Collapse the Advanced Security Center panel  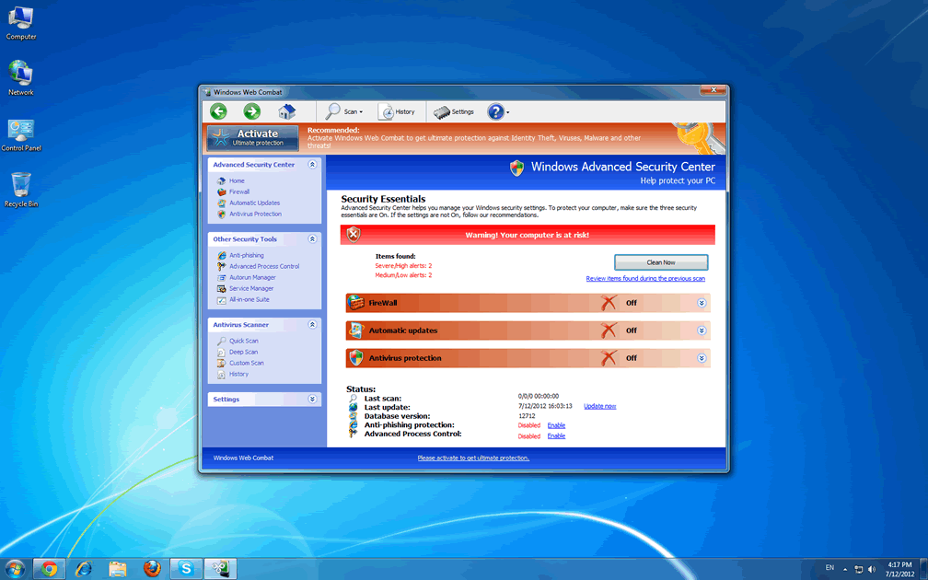312,165
